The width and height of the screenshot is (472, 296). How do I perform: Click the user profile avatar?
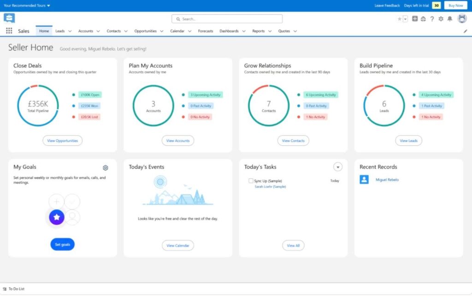click(462, 18)
